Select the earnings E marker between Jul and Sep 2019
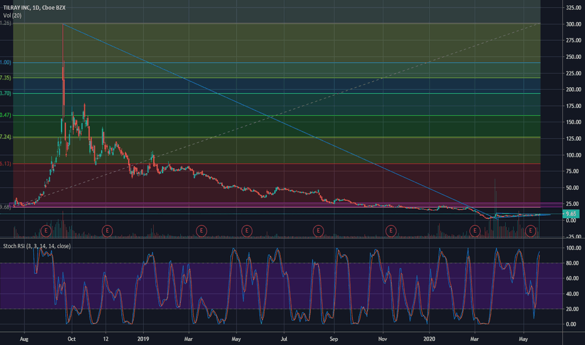The image size is (585, 345). (318, 231)
